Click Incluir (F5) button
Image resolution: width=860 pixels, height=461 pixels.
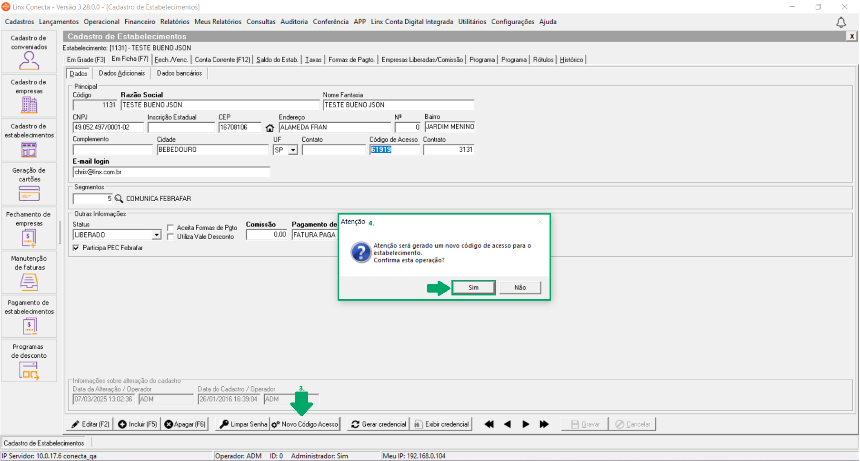coord(137,424)
